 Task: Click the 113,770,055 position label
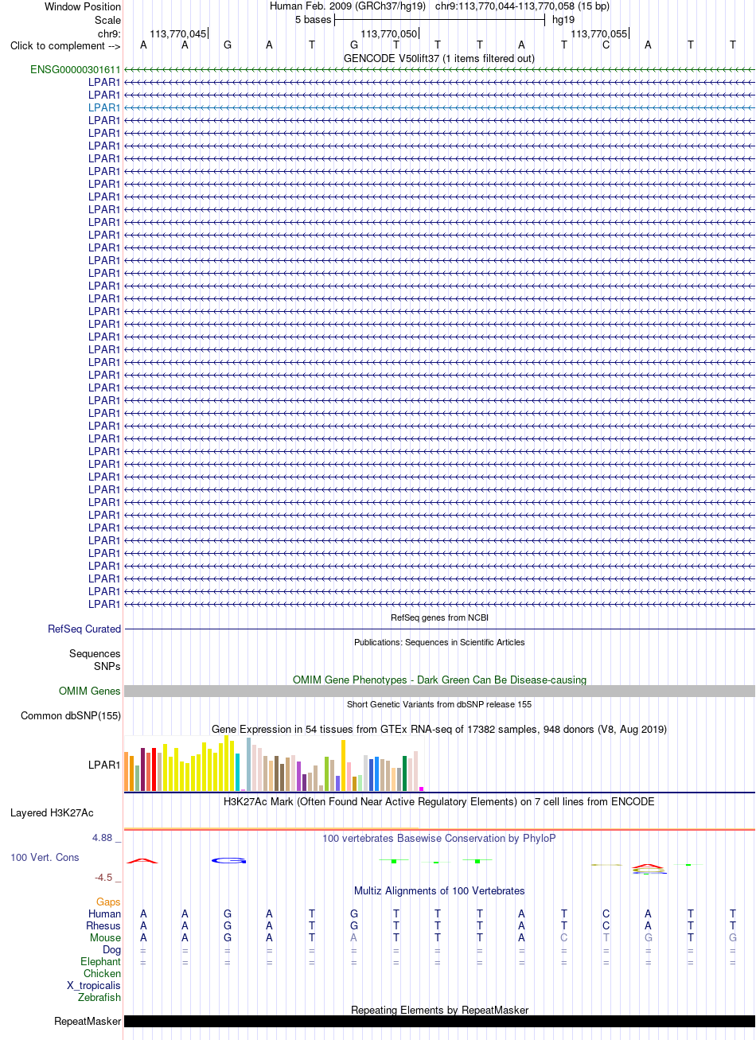(598, 33)
